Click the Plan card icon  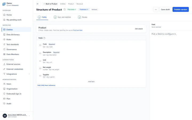tap(4, 99)
